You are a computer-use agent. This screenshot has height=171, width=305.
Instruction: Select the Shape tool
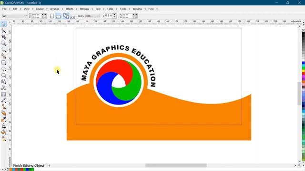[x=3, y=30]
